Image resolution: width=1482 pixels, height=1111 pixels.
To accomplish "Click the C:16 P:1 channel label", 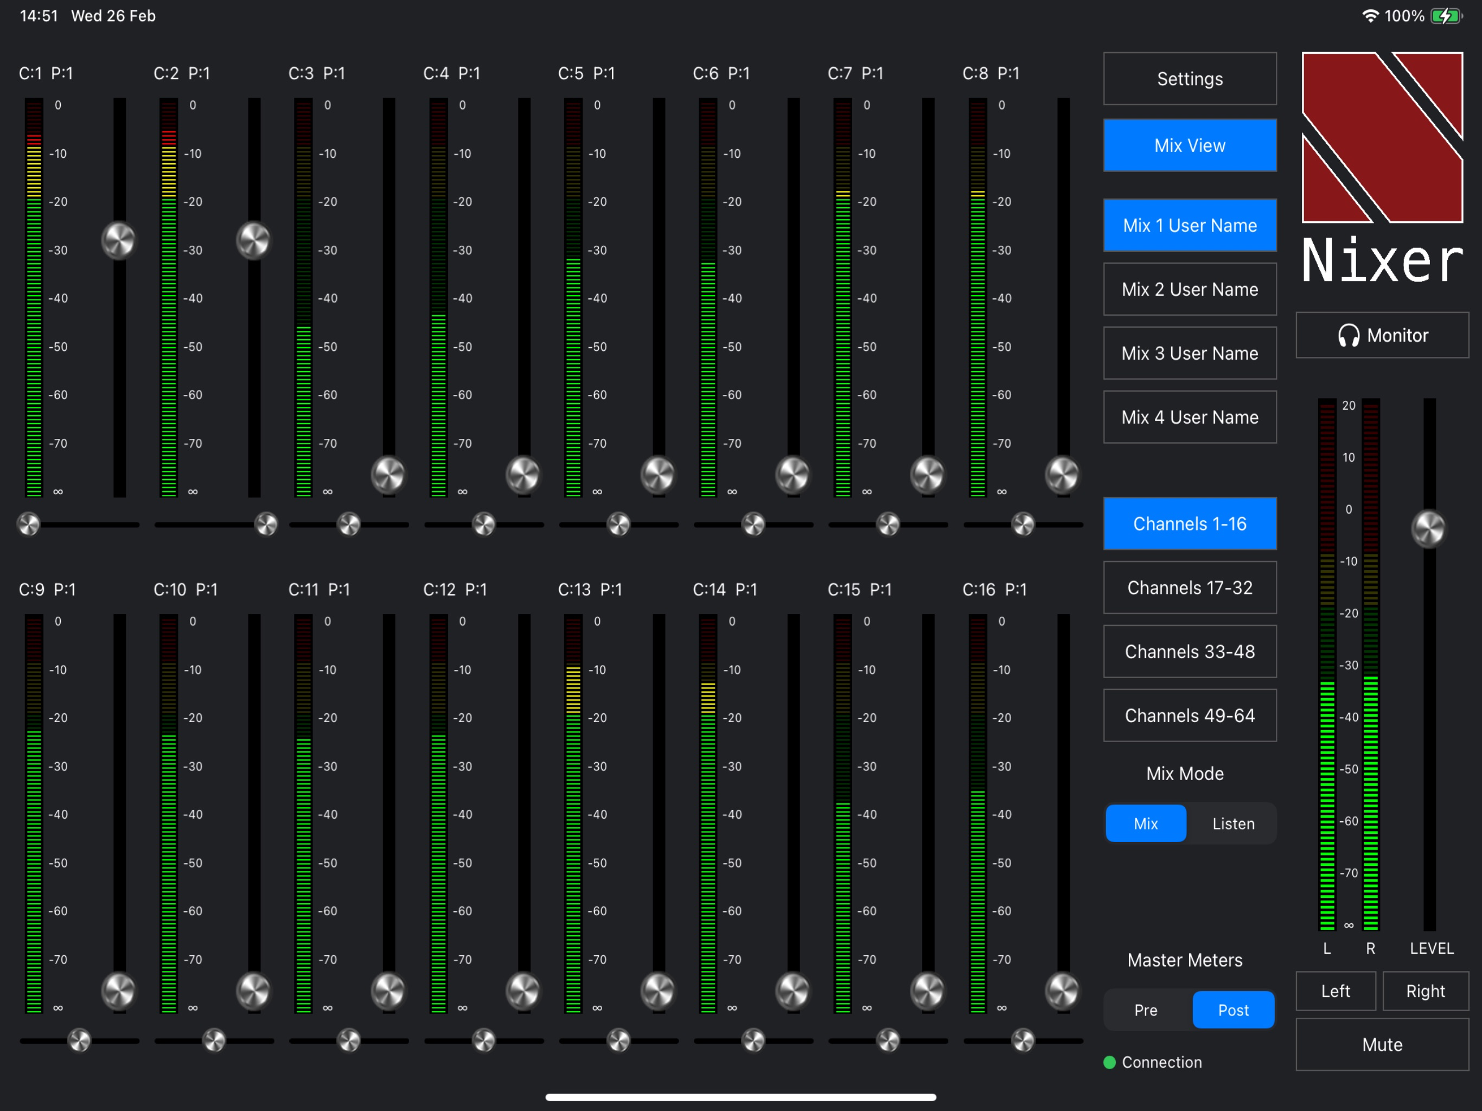I will point(994,589).
